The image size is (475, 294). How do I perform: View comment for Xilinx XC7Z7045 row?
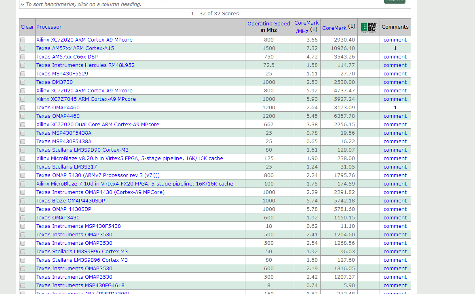click(395, 99)
